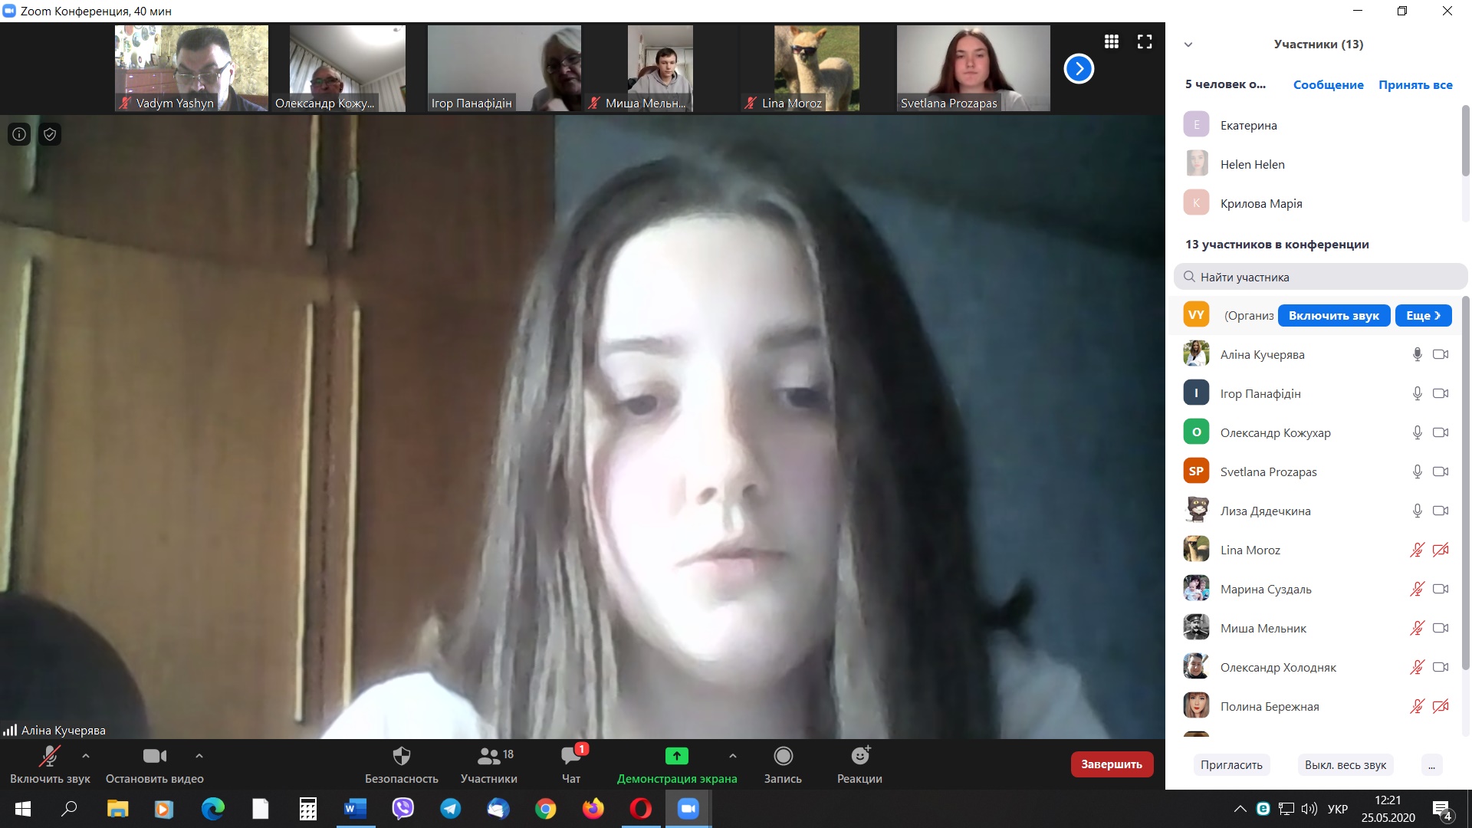Screen dimensions: 1472x828
Task: Collapse the participants panel chevron
Action: click(x=1188, y=44)
